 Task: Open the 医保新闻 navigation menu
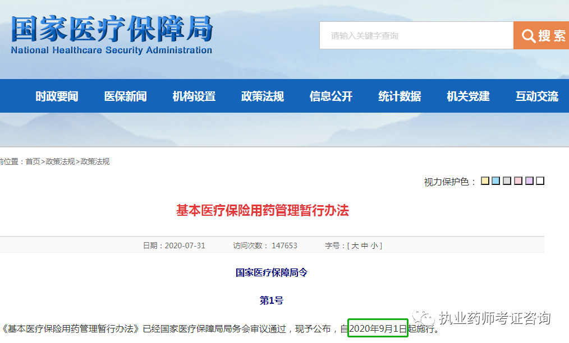pyautogui.click(x=125, y=96)
